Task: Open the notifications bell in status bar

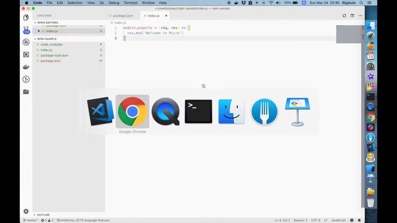Action: pyautogui.click(x=359, y=221)
